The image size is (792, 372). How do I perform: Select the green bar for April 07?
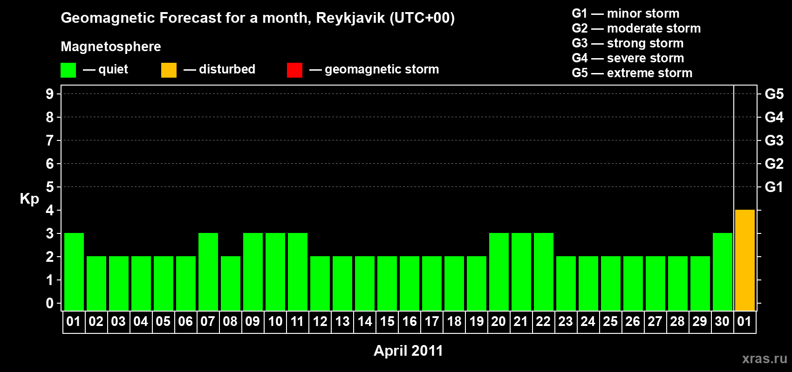click(x=208, y=272)
